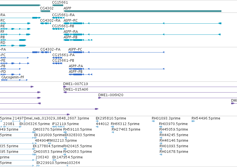Click feature 22081
The width and height of the screenshot is (237, 167).
click(x=9, y=124)
